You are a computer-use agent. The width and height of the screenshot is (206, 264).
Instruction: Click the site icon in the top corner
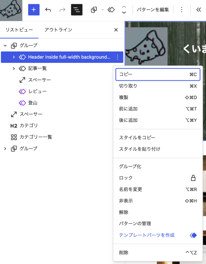tap(11, 10)
